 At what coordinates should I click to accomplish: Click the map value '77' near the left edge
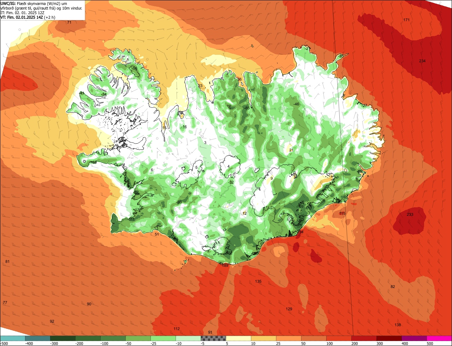(5, 302)
